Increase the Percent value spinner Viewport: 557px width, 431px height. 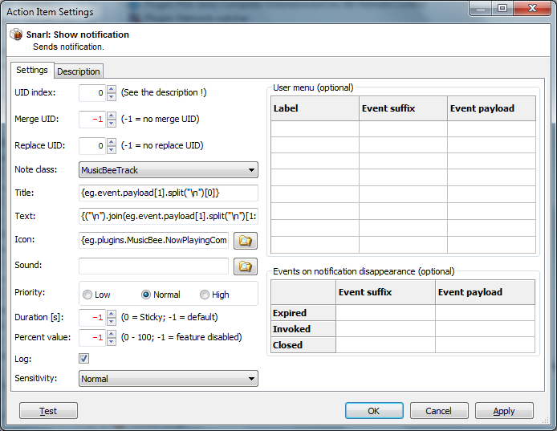pos(112,334)
